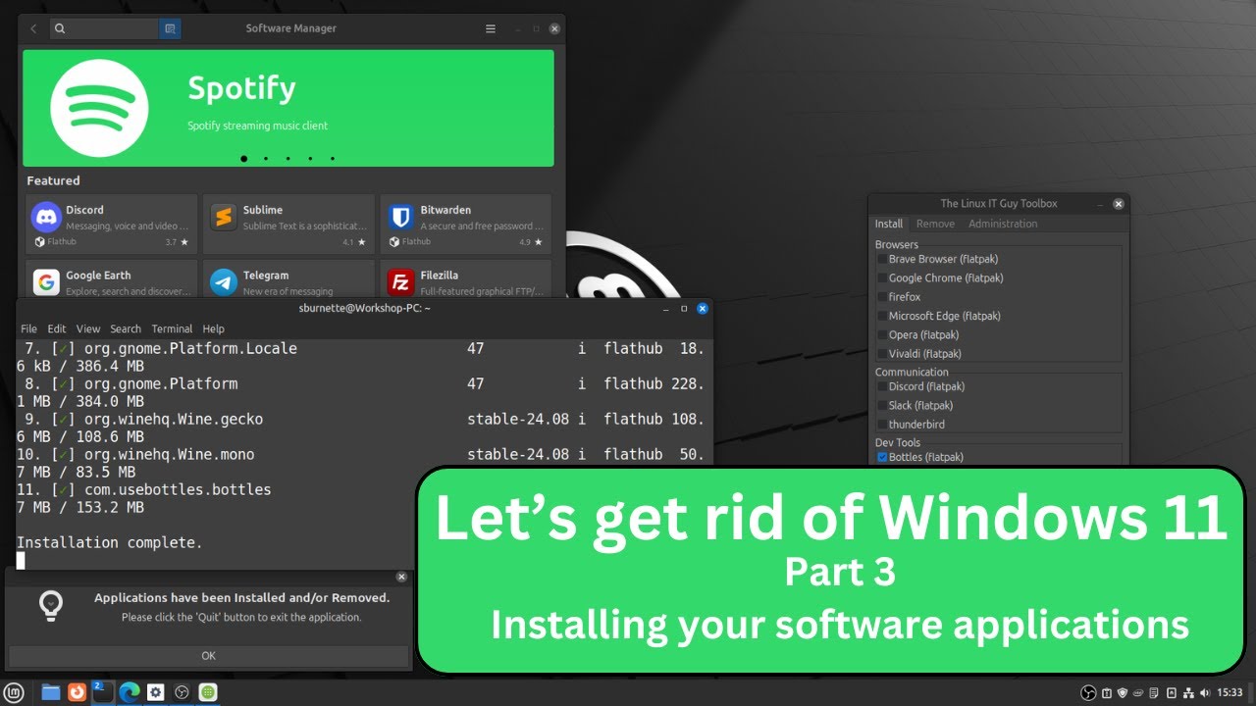Click the Software Manager search icon

60,28
